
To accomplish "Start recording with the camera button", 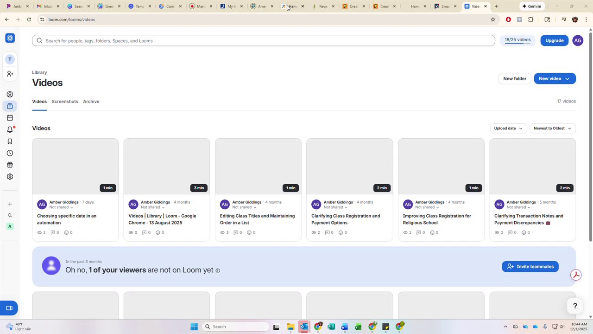I will pyautogui.click(x=9, y=308).
